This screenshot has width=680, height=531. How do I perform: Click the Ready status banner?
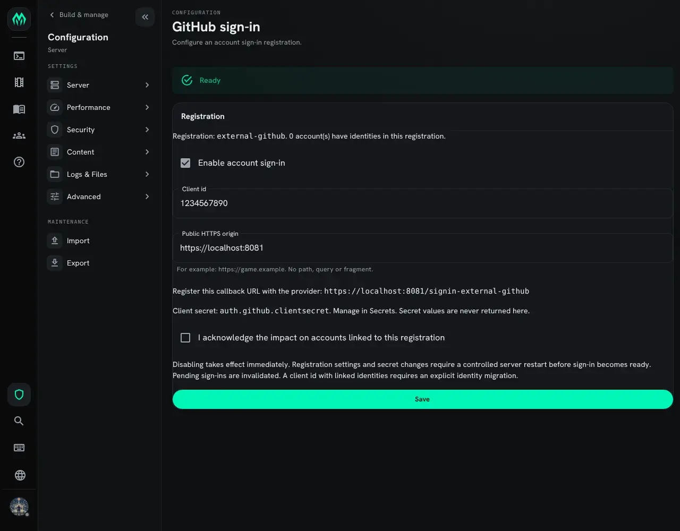click(423, 81)
